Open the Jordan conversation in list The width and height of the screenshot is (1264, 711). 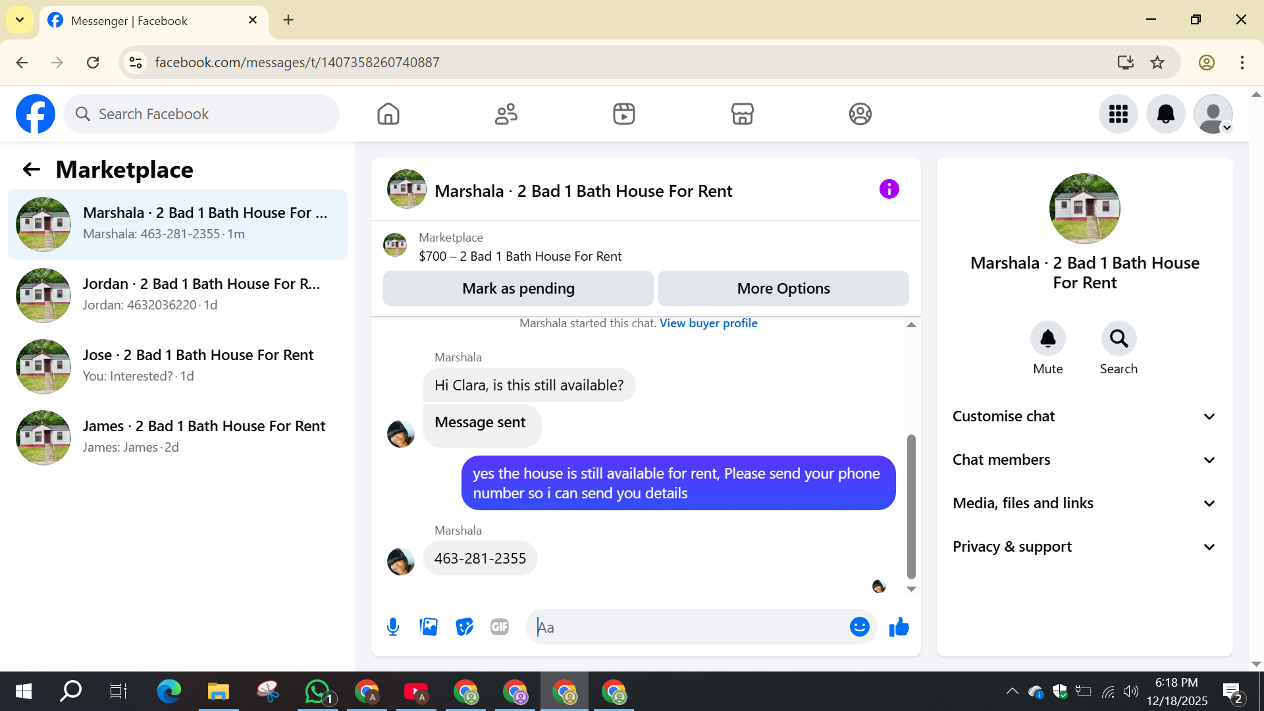(178, 296)
